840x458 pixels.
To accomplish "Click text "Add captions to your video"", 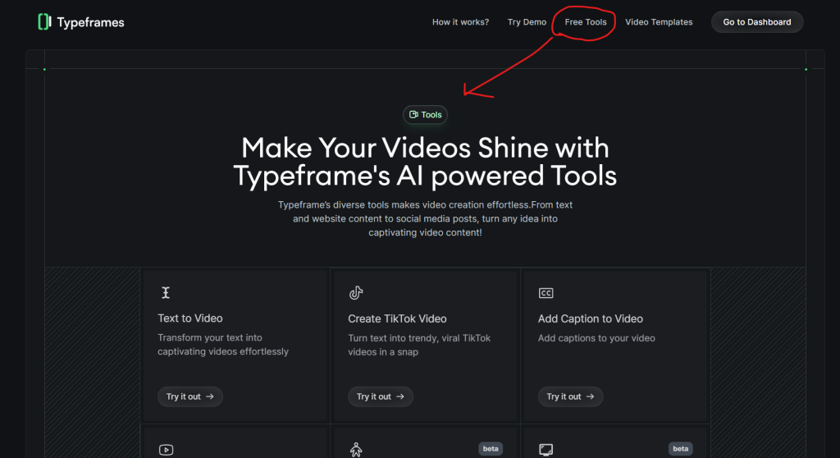I will click(x=596, y=338).
